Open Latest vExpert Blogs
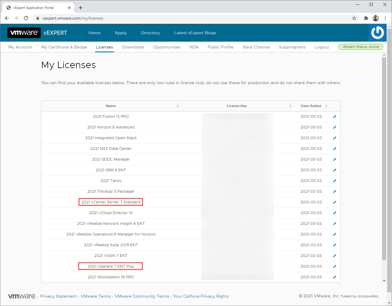The height and width of the screenshot is (306, 392). pyautogui.click(x=195, y=33)
